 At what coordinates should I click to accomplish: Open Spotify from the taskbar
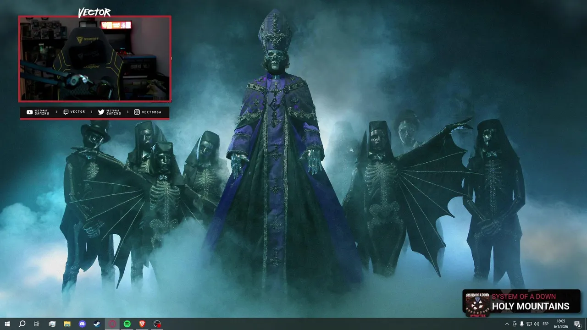coord(127,324)
